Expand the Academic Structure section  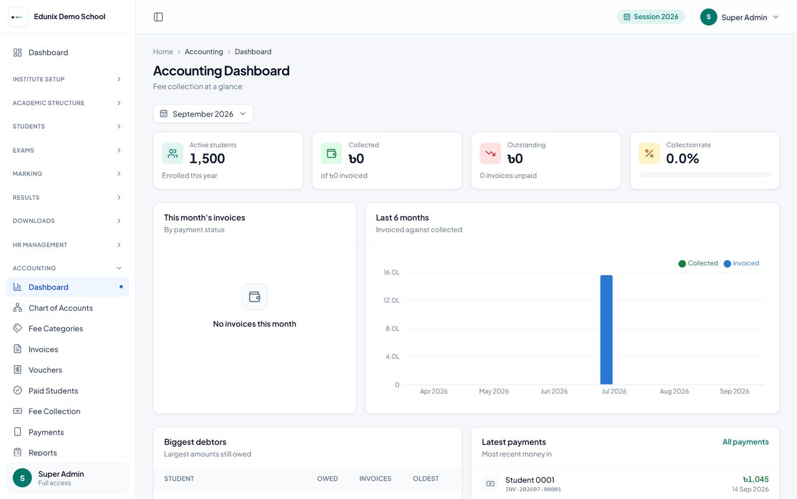point(68,103)
